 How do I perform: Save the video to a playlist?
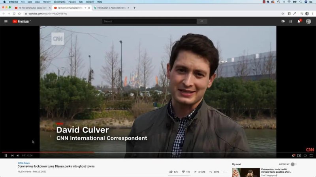[214, 172]
